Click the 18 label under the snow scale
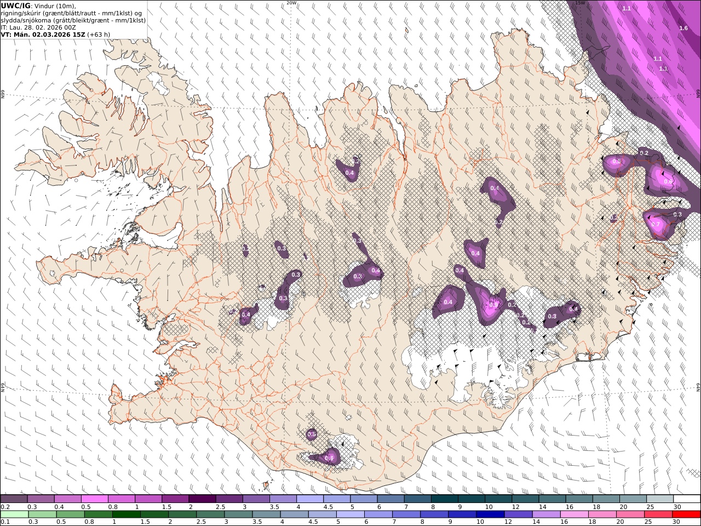 596,507
